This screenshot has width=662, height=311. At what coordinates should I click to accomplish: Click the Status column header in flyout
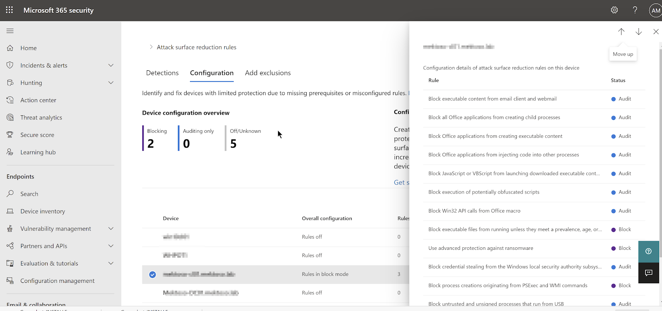pos(618,80)
